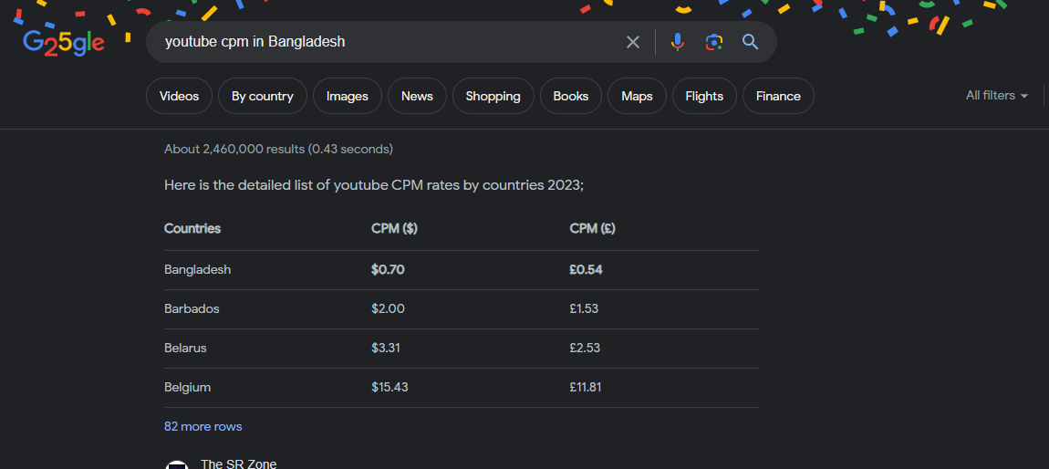1049x469 pixels.
Task: Click the 'CPM ($)' column header
Action: 394,229
